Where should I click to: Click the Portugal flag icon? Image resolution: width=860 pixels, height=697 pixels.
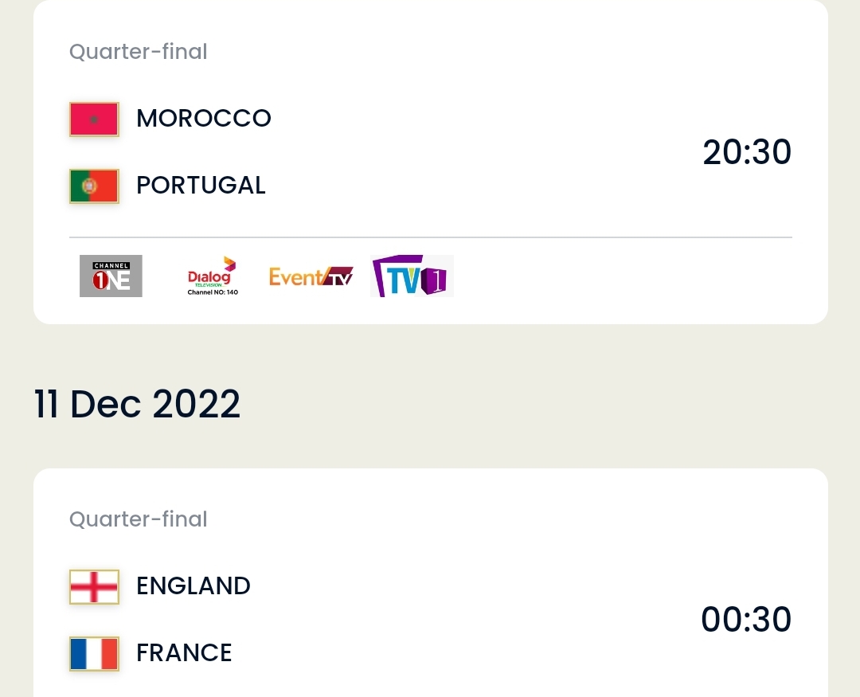[x=94, y=186]
